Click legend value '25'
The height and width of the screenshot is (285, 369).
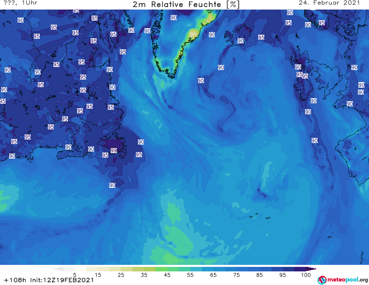click(121, 275)
